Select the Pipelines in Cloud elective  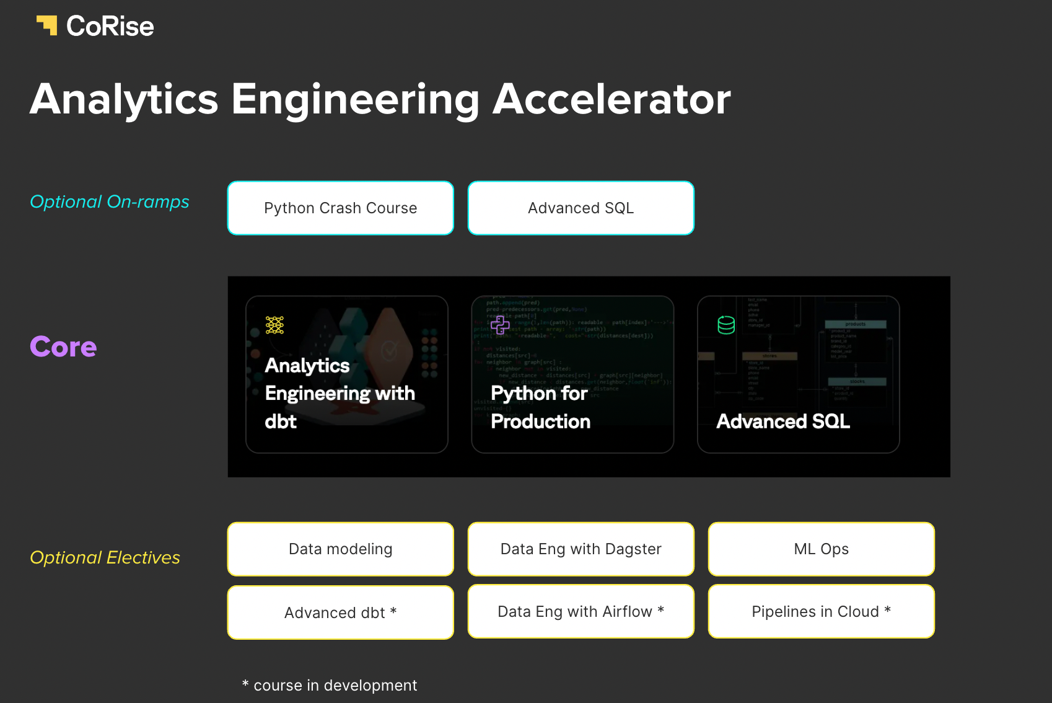(822, 611)
